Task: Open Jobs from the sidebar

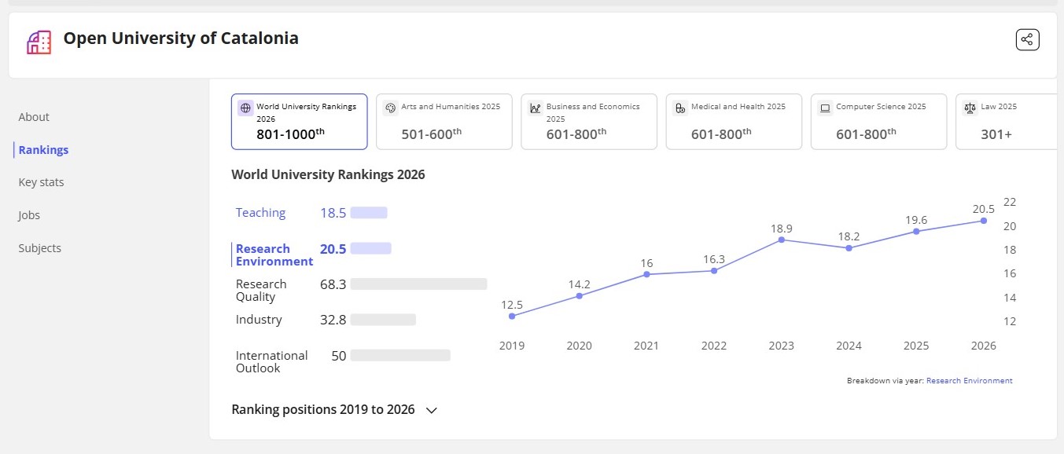Action: (x=29, y=215)
